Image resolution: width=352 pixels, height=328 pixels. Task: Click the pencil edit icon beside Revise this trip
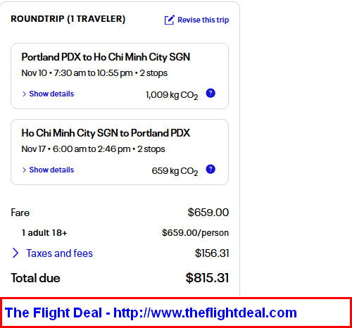[x=169, y=20]
